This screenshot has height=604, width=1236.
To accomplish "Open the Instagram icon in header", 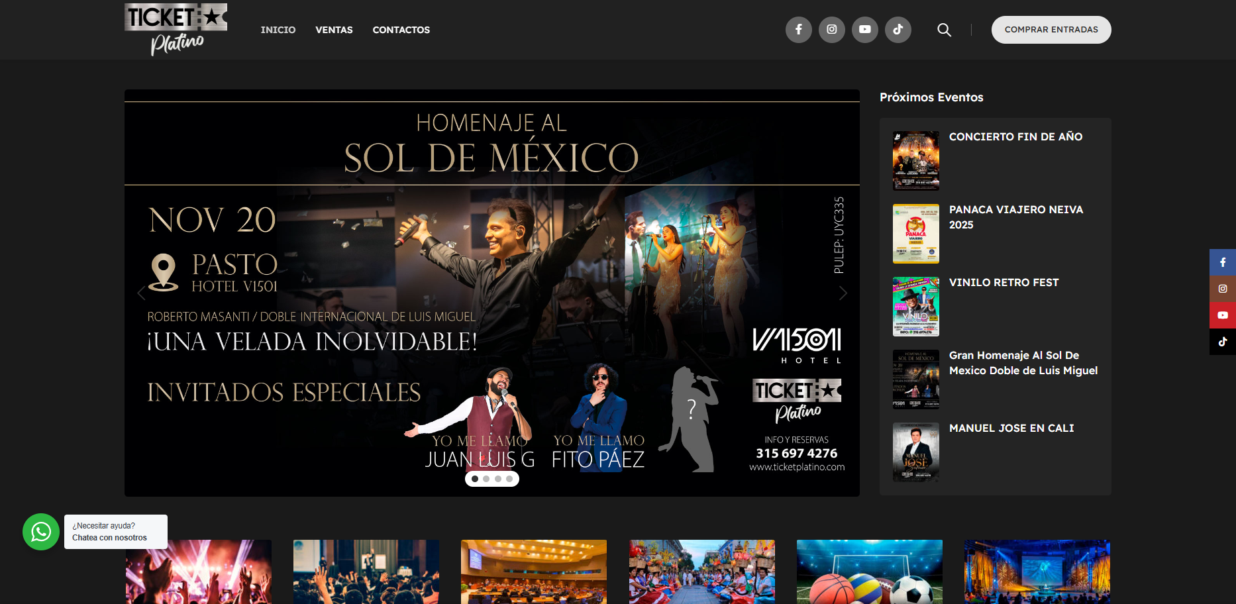I will [x=831, y=30].
